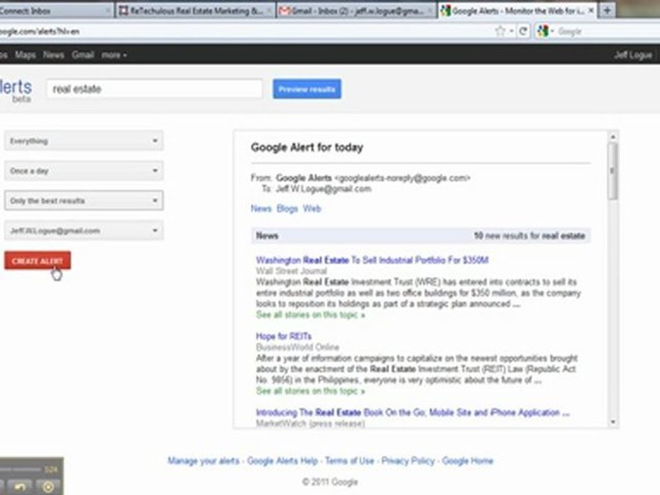Click the ReTechulous tab favicon
Screen dimensions: 660x495
tap(123, 11)
